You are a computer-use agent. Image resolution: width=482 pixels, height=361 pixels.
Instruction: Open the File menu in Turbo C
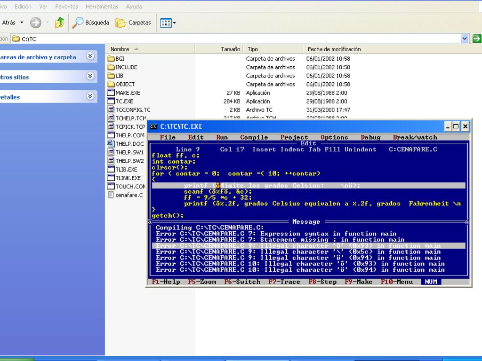pyautogui.click(x=168, y=138)
